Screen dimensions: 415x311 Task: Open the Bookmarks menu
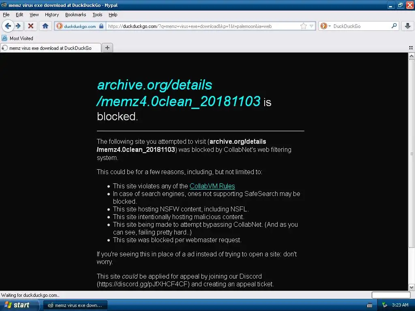(x=76, y=15)
